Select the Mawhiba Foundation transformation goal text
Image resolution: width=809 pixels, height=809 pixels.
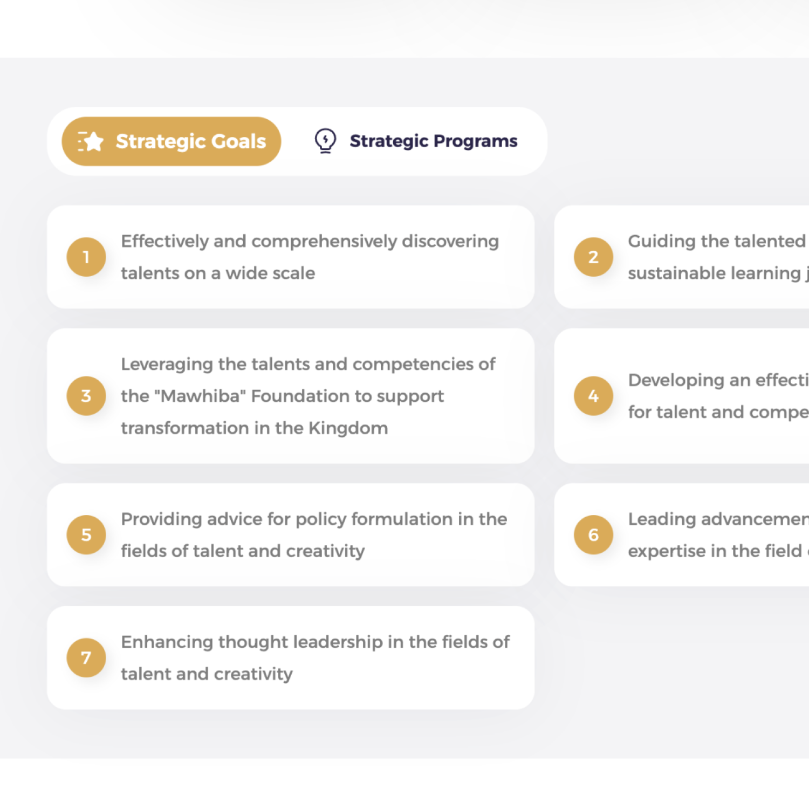click(307, 396)
